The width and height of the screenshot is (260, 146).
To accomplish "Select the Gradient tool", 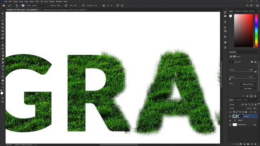I will tap(3, 56).
